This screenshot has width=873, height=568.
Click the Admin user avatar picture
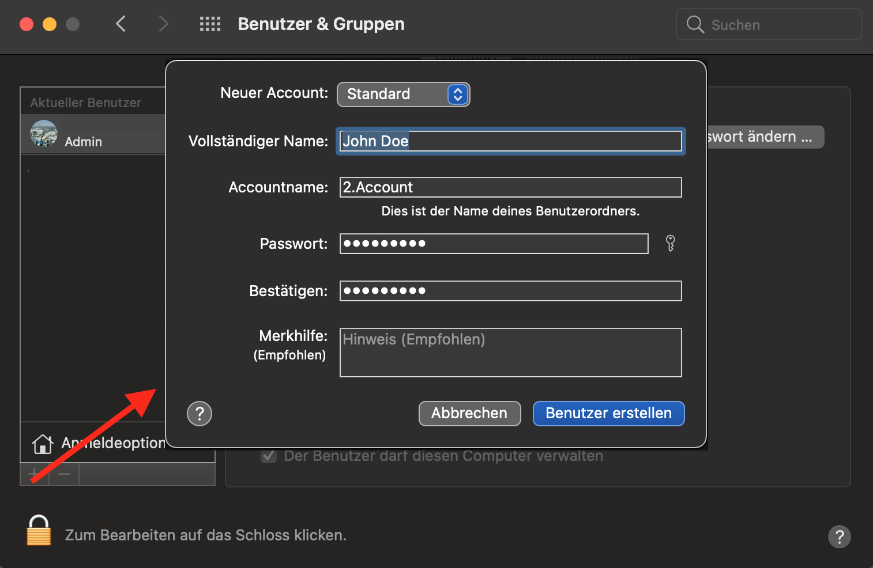click(43, 134)
